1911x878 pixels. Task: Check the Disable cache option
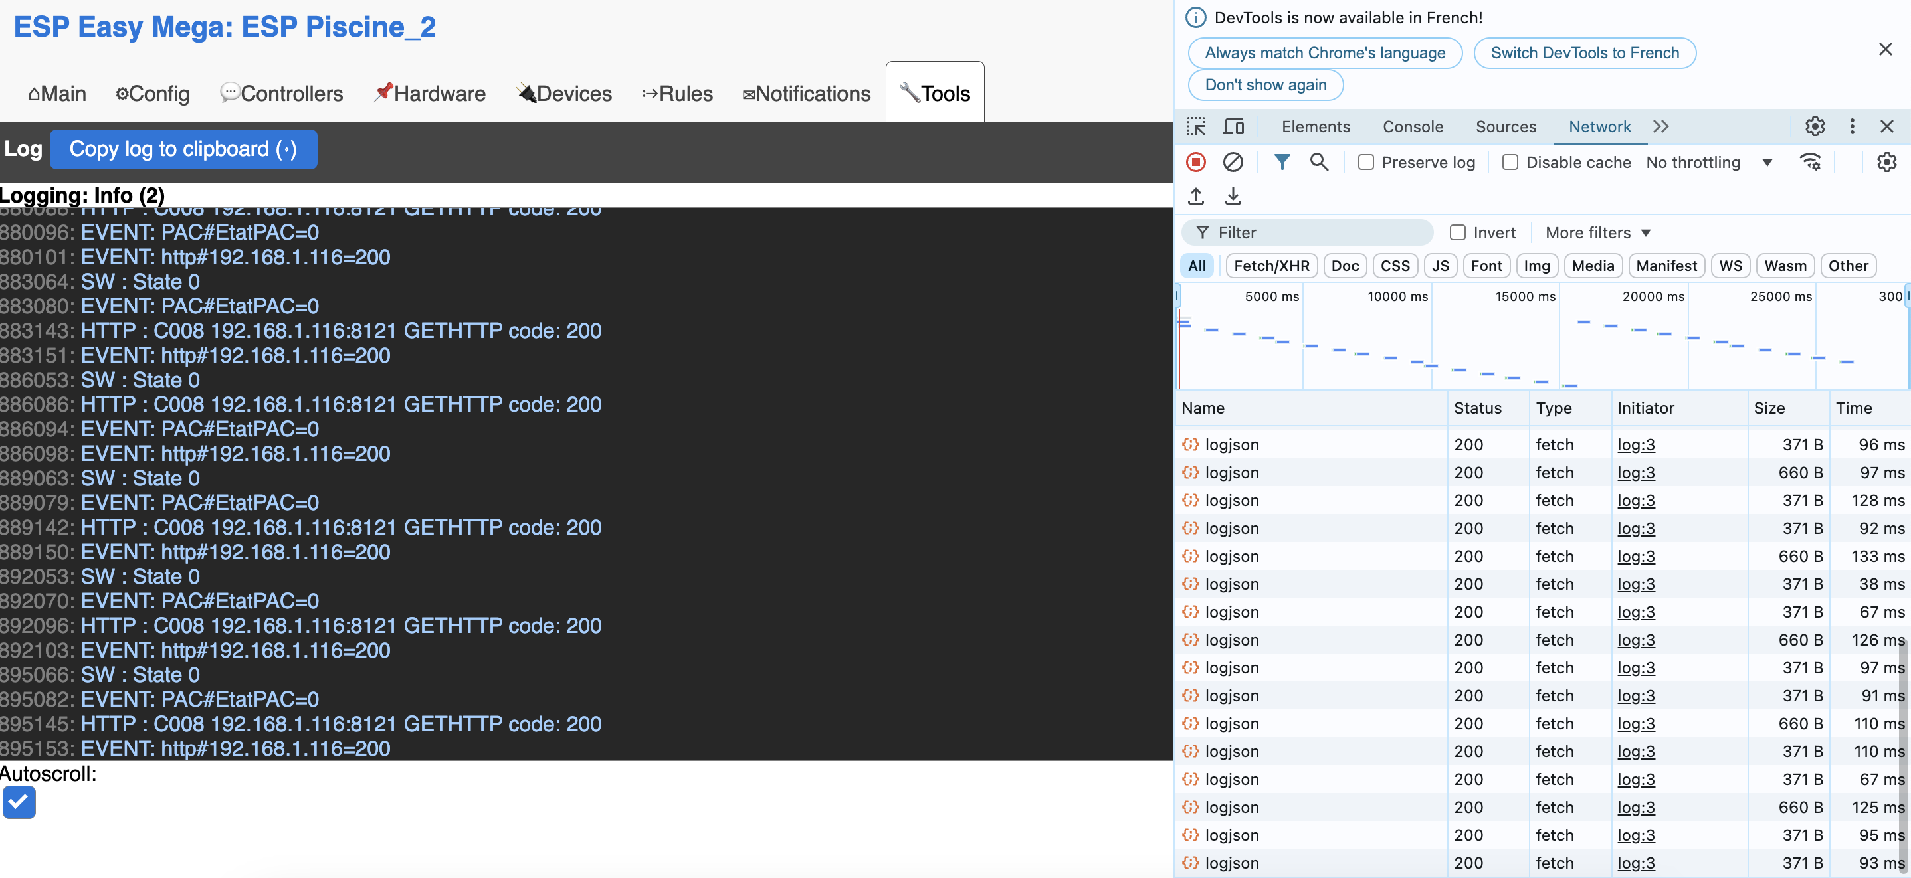[1510, 163]
